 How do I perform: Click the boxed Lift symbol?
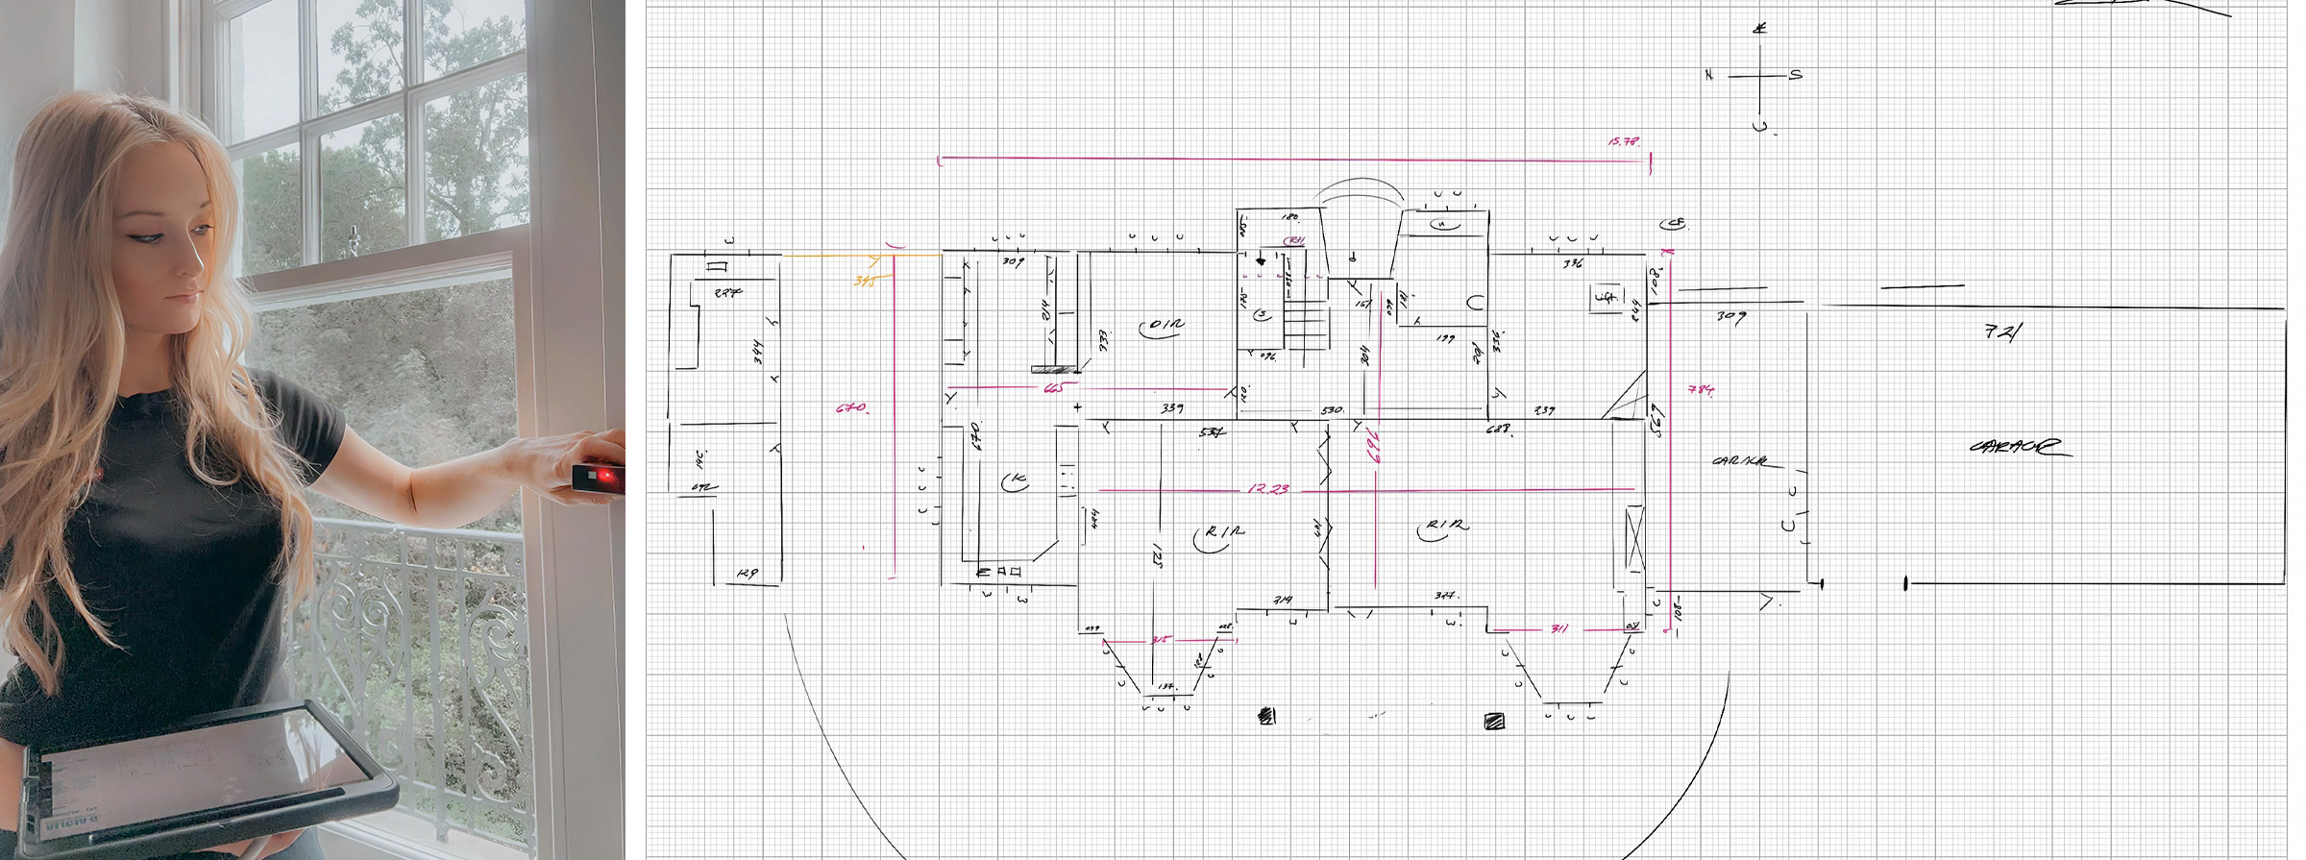[1606, 298]
